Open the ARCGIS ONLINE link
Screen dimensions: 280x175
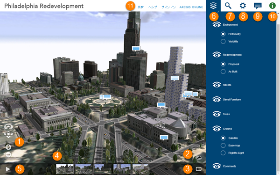click(191, 7)
